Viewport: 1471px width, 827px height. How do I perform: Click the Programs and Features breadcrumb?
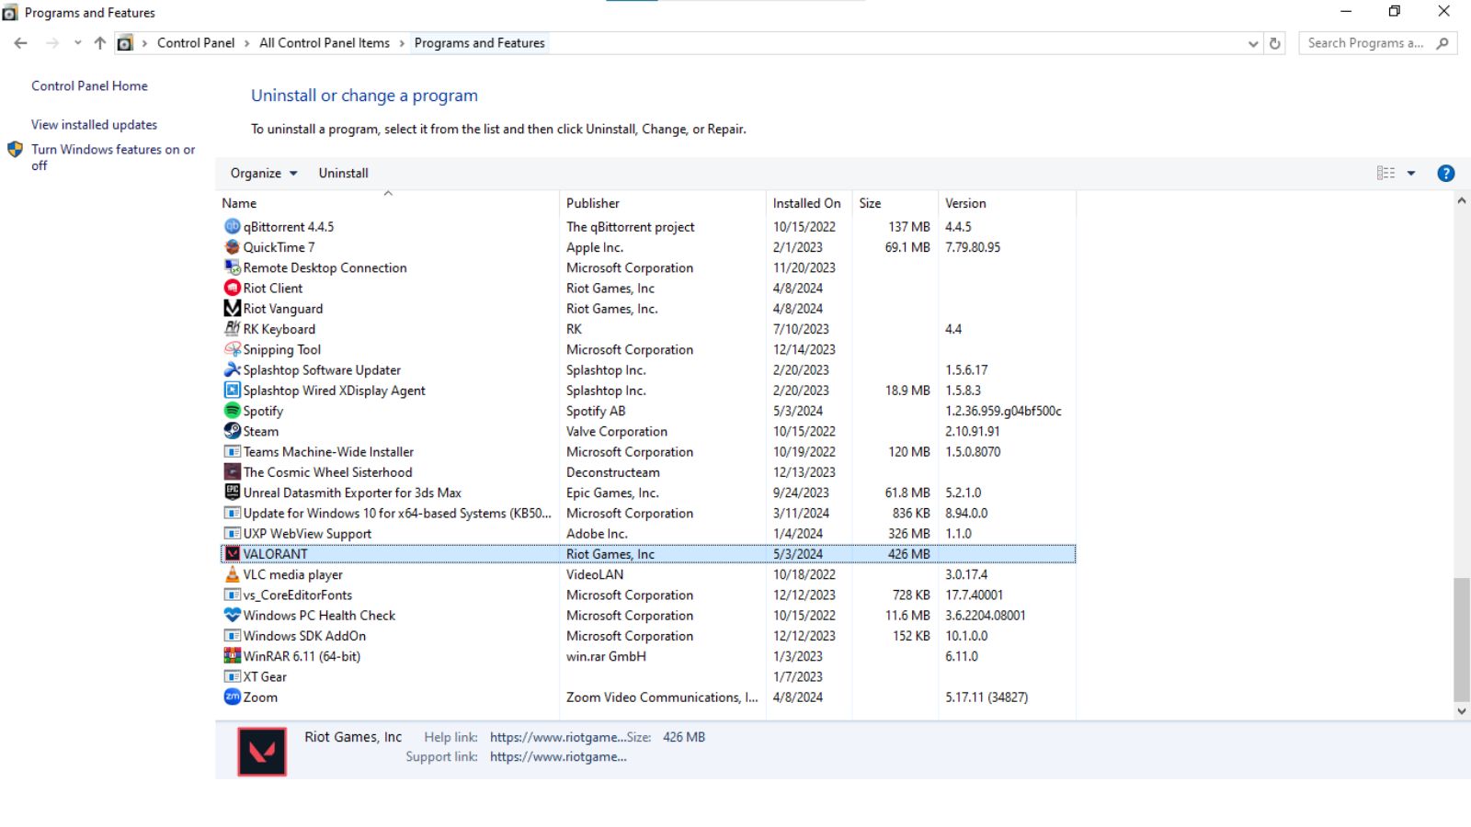click(x=479, y=42)
